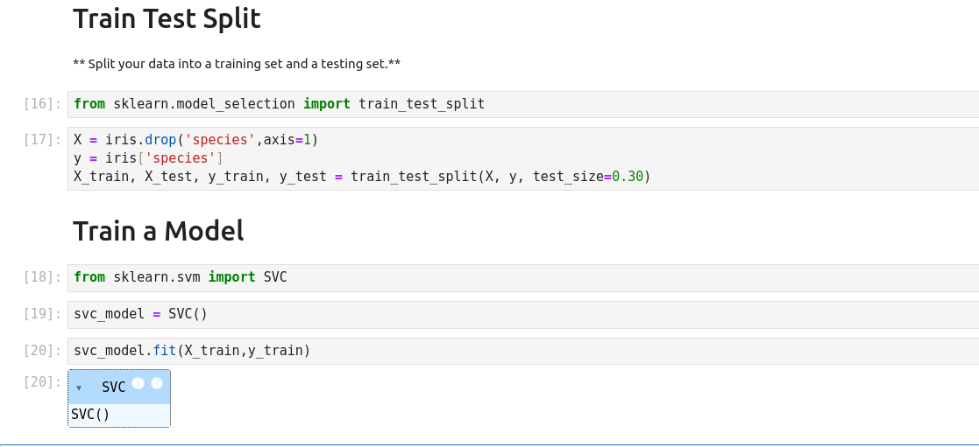Image resolution: width=979 pixels, height=447 pixels.
Task: Click the [18] cell prompt
Action: coord(42,277)
